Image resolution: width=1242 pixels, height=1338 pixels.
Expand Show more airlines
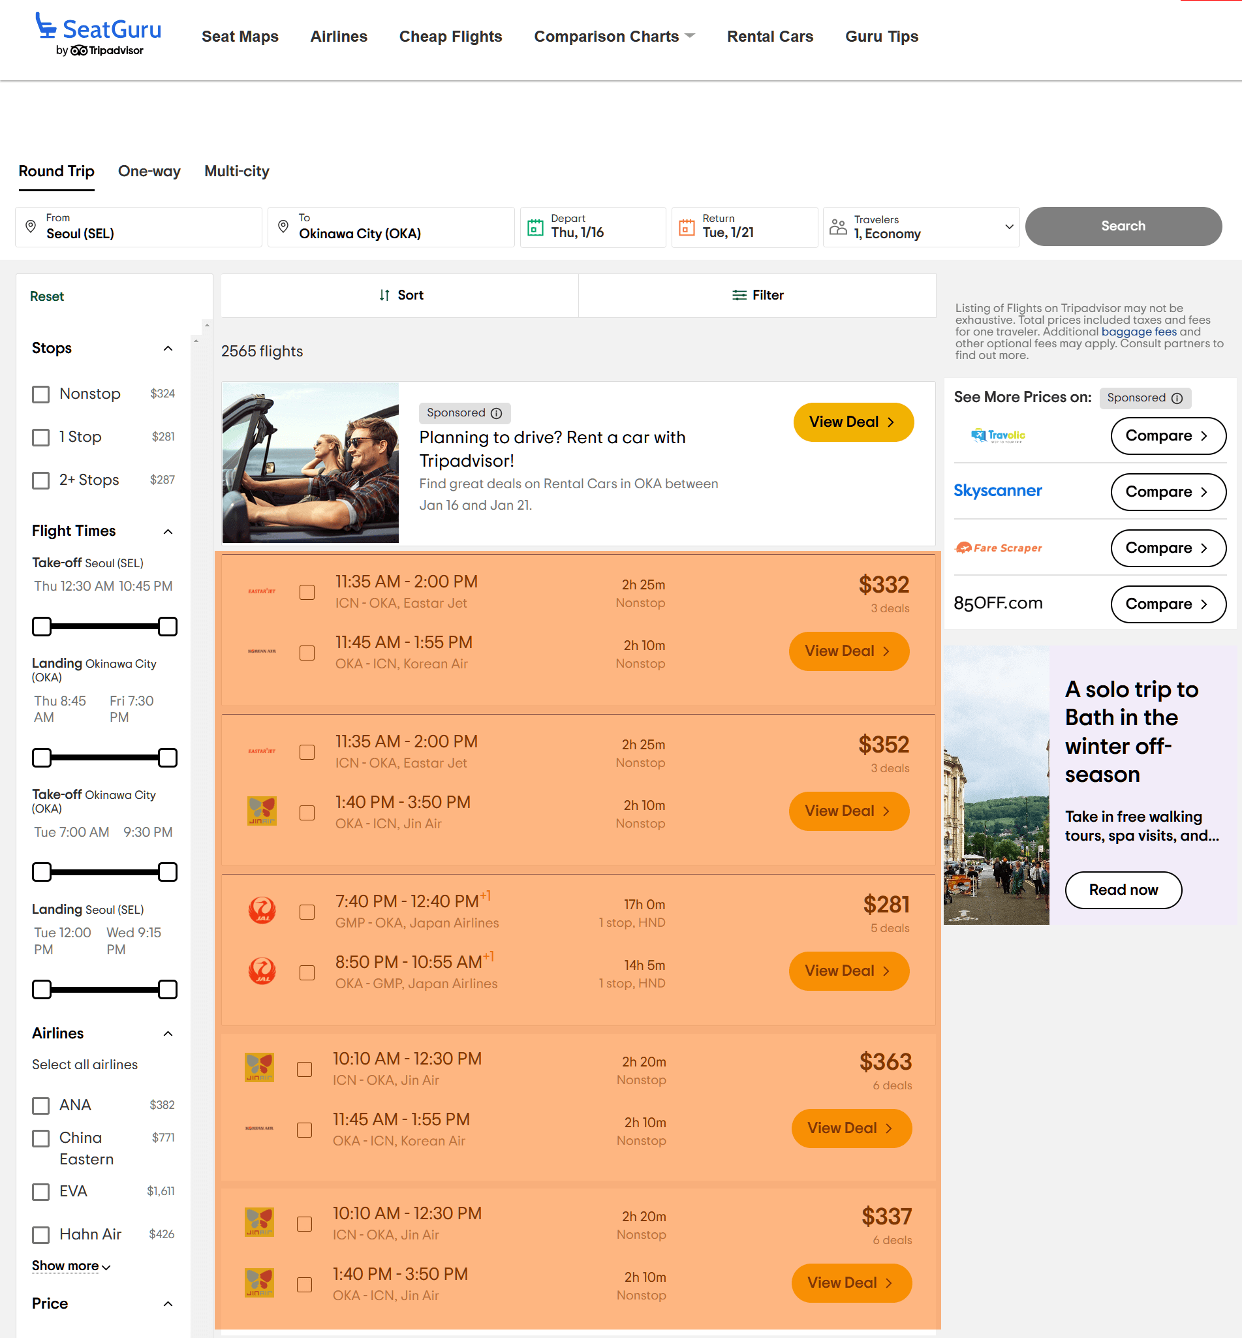click(71, 1266)
